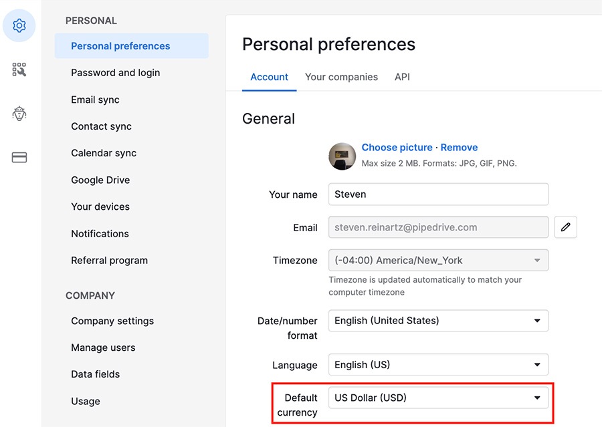Viewport: 602px width, 427px height.
Task: Open the Data fields section
Action: (x=95, y=374)
